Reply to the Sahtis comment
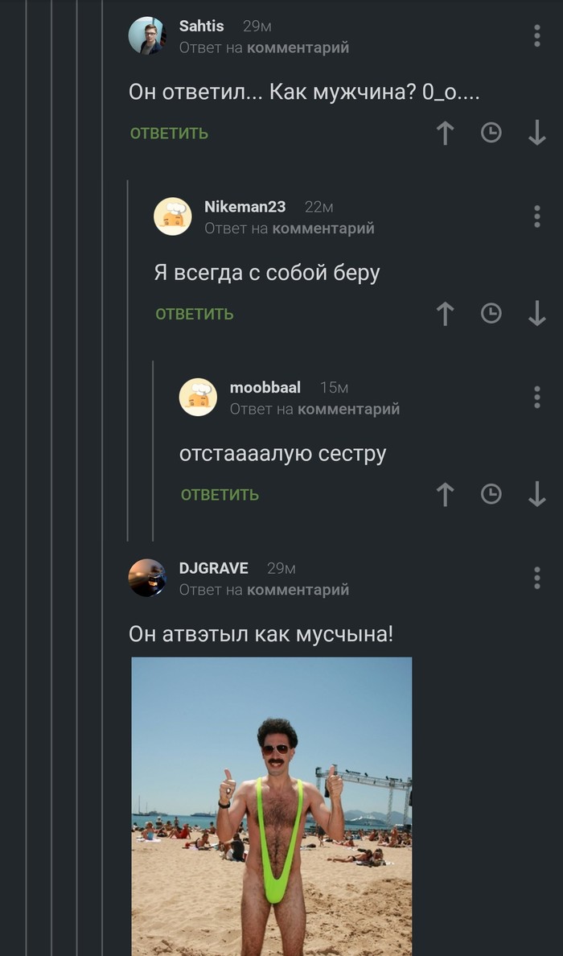The height and width of the screenshot is (956, 563). coord(170,134)
